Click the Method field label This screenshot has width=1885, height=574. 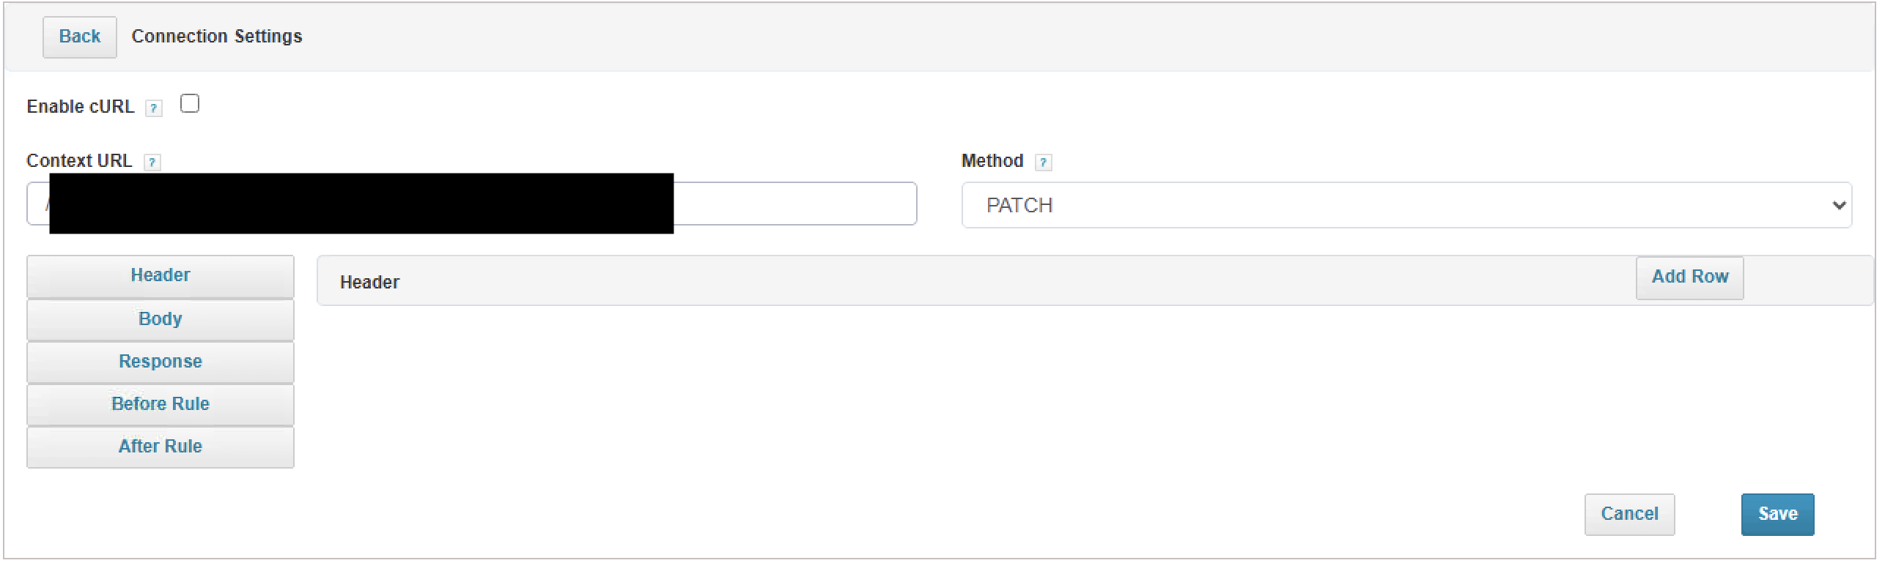[992, 161]
